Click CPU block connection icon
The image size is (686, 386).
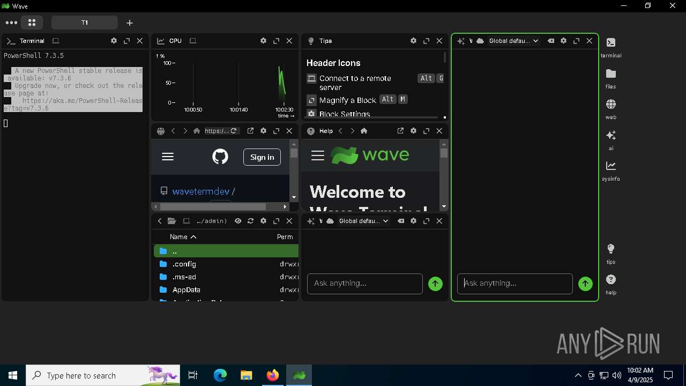(193, 41)
